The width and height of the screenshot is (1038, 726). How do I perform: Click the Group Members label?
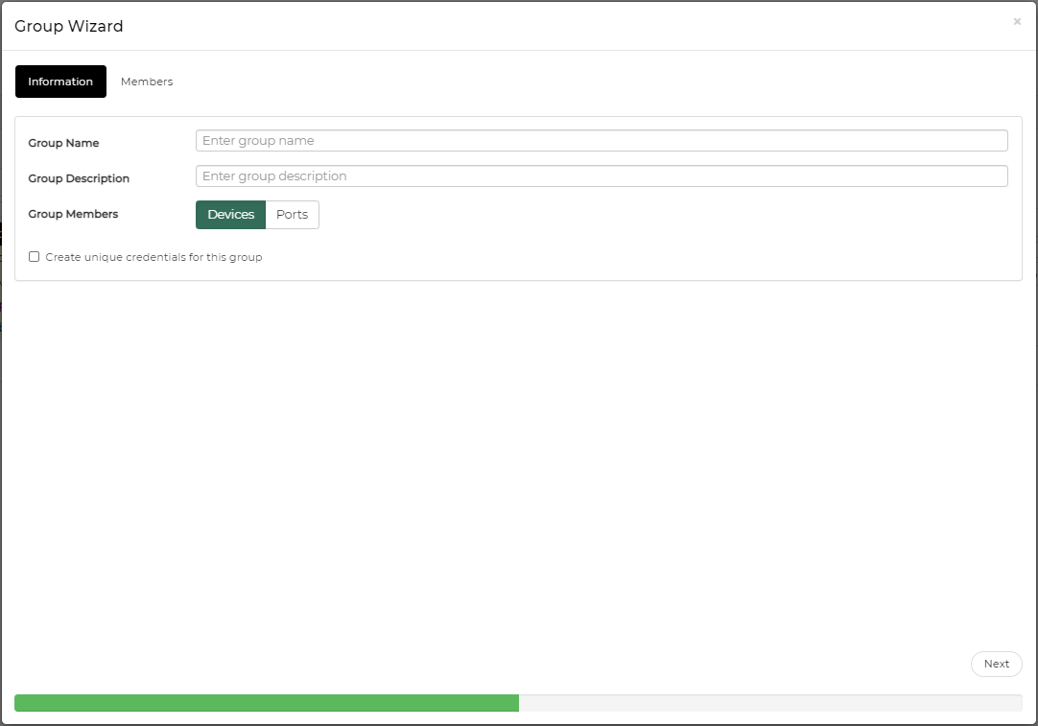coord(73,214)
